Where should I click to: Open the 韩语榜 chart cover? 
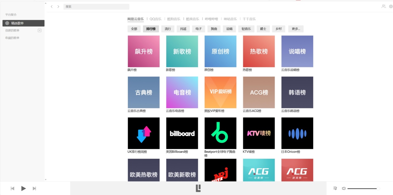pos(297,92)
